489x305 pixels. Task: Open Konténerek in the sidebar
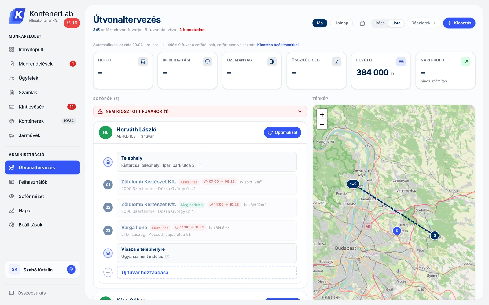tap(42, 121)
